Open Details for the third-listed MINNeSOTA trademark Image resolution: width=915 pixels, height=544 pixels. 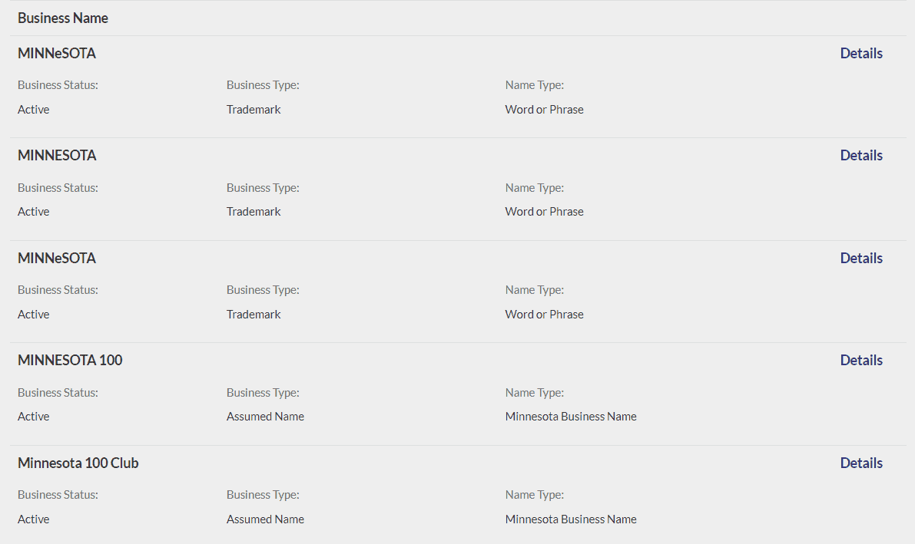coord(861,258)
